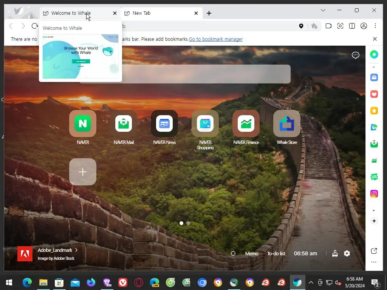The height and width of the screenshot is (290, 387).
Task: Open sidebar in separate window icon
Action: click(x=374, y=251)
